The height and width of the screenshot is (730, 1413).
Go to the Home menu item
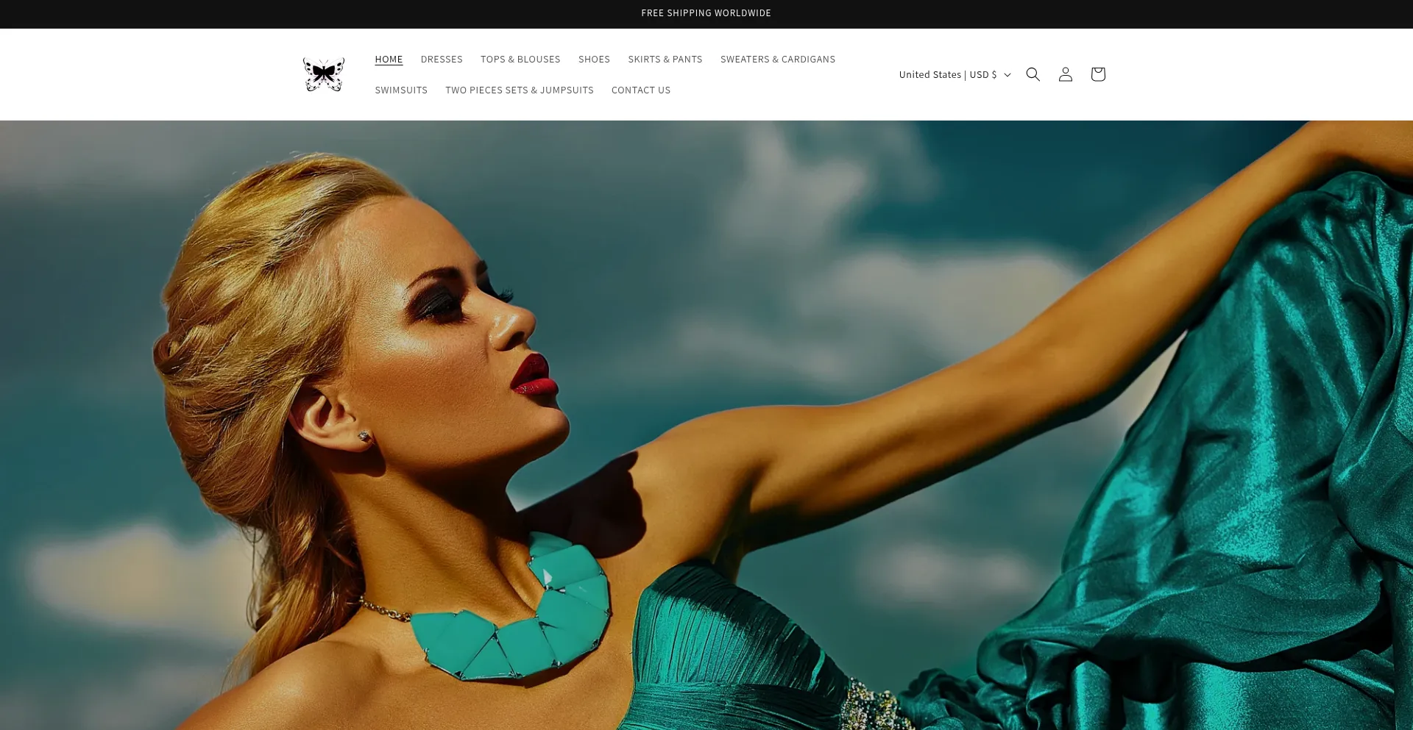[389, 60]
